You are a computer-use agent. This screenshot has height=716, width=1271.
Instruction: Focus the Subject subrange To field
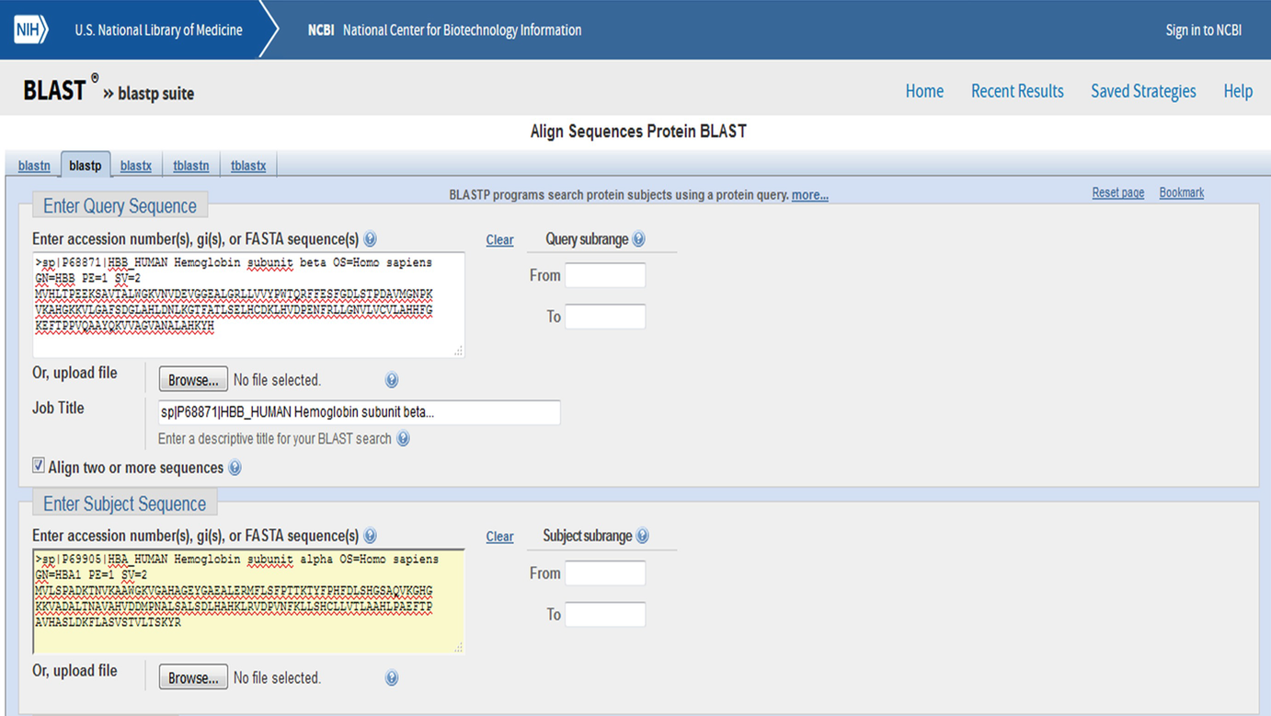point(605,615)
